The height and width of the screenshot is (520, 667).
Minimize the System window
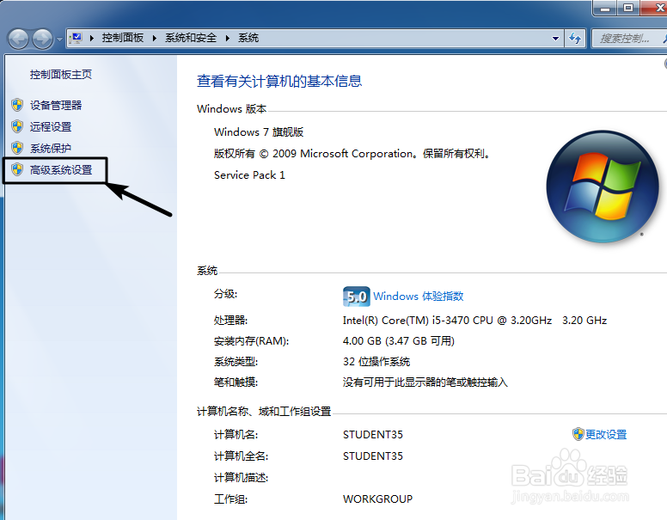tap(605, 8)
